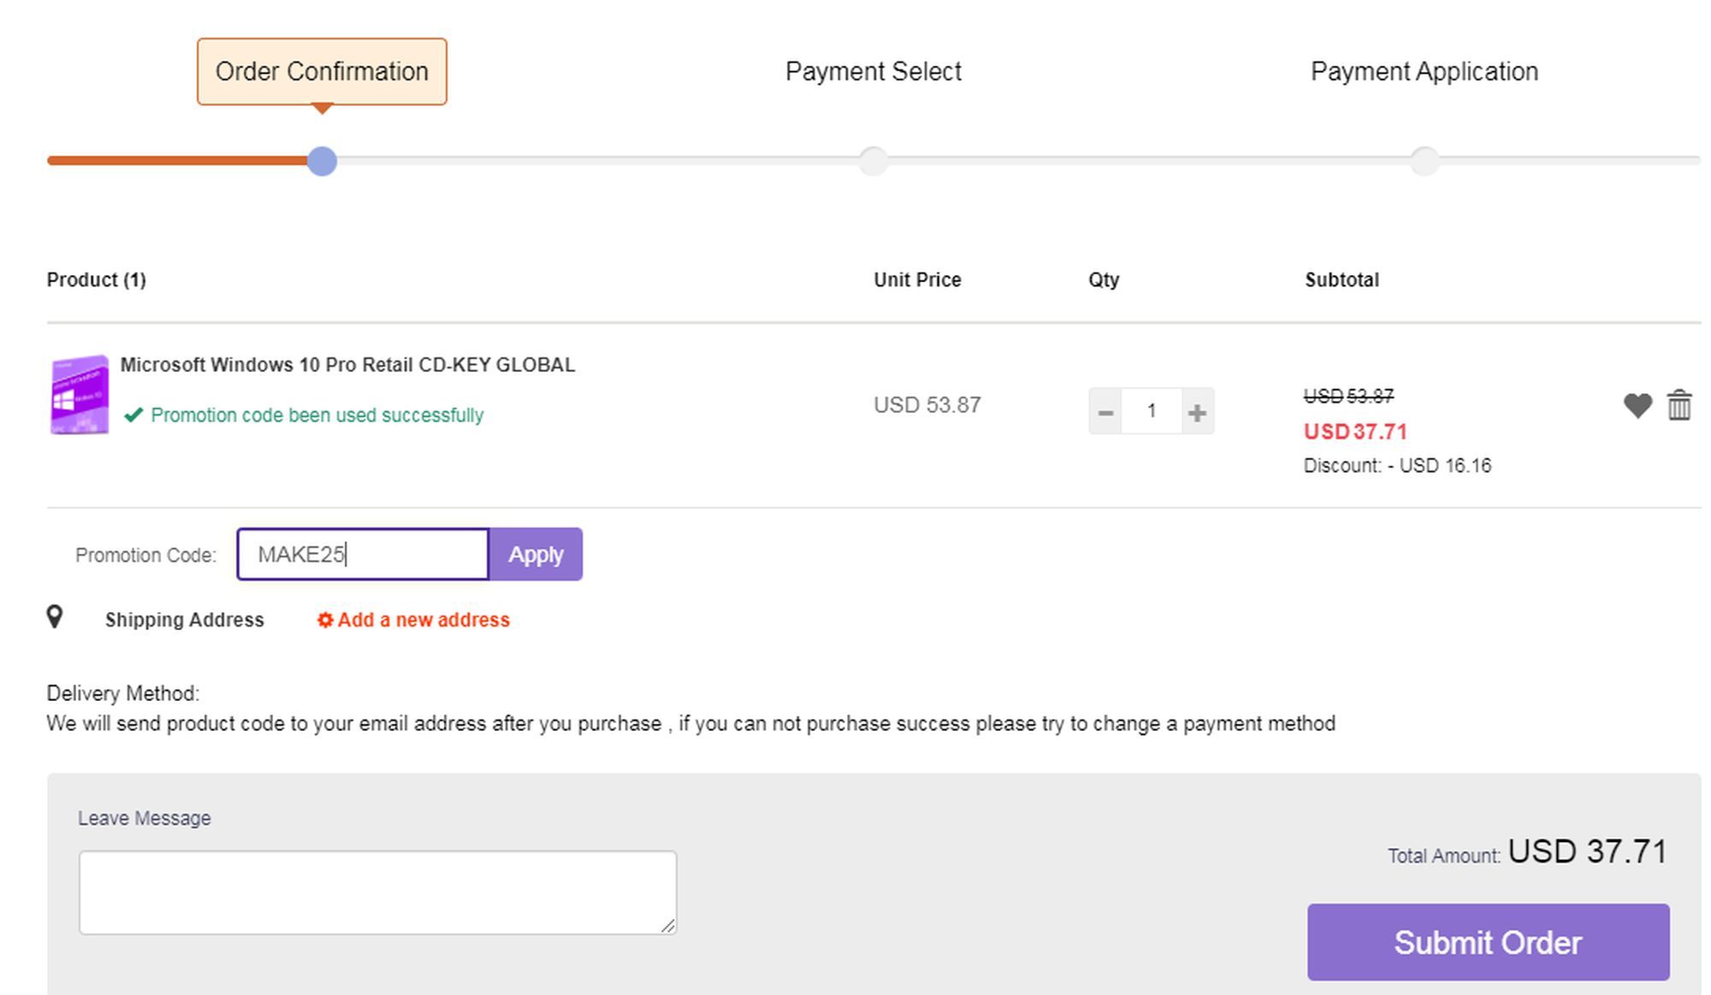Click the 'Delivery Method:' label
This screenshot has height=995, width=1711.
(122, 693)
